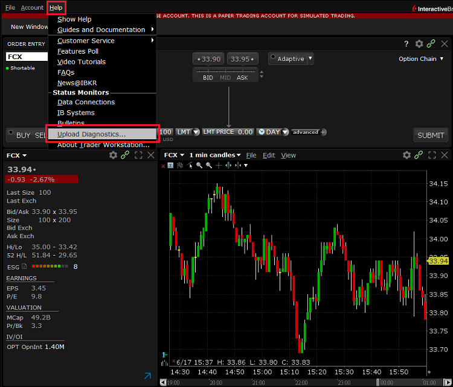Image resolution: width=453 pixels, height=387 pixels.
Task: Select the text annotation tool in chart toolbar
Action: tap(170, 166)
